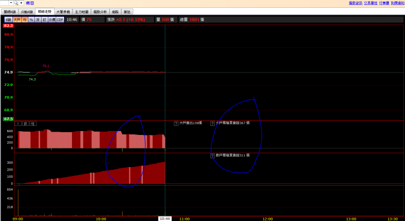Image resolution: width=405 pixels, height=221 pixels.
Task: Switch to the 主力地圖 tab
Action: coord(82,12)
